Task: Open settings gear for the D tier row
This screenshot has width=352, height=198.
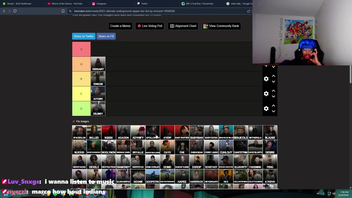Action: point(266,109)
